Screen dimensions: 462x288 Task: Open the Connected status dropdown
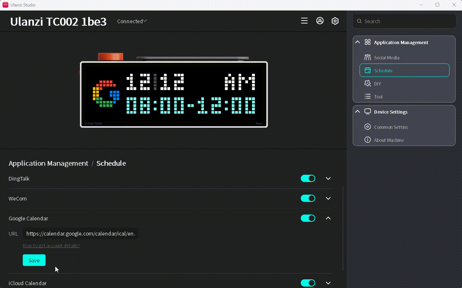coord(132,21)
